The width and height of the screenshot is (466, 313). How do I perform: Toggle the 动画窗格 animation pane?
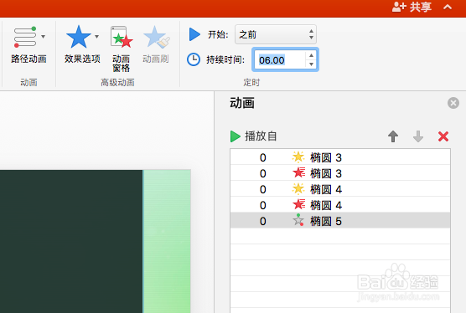tap(122, 49)
